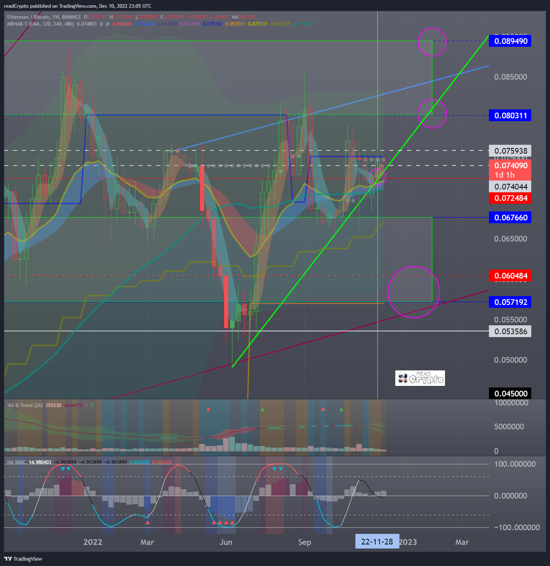Viewport: 550px width, 566px height.
Task: Click the 0.053586 price label
Action: pyautogui.click(x=511, y=331)
